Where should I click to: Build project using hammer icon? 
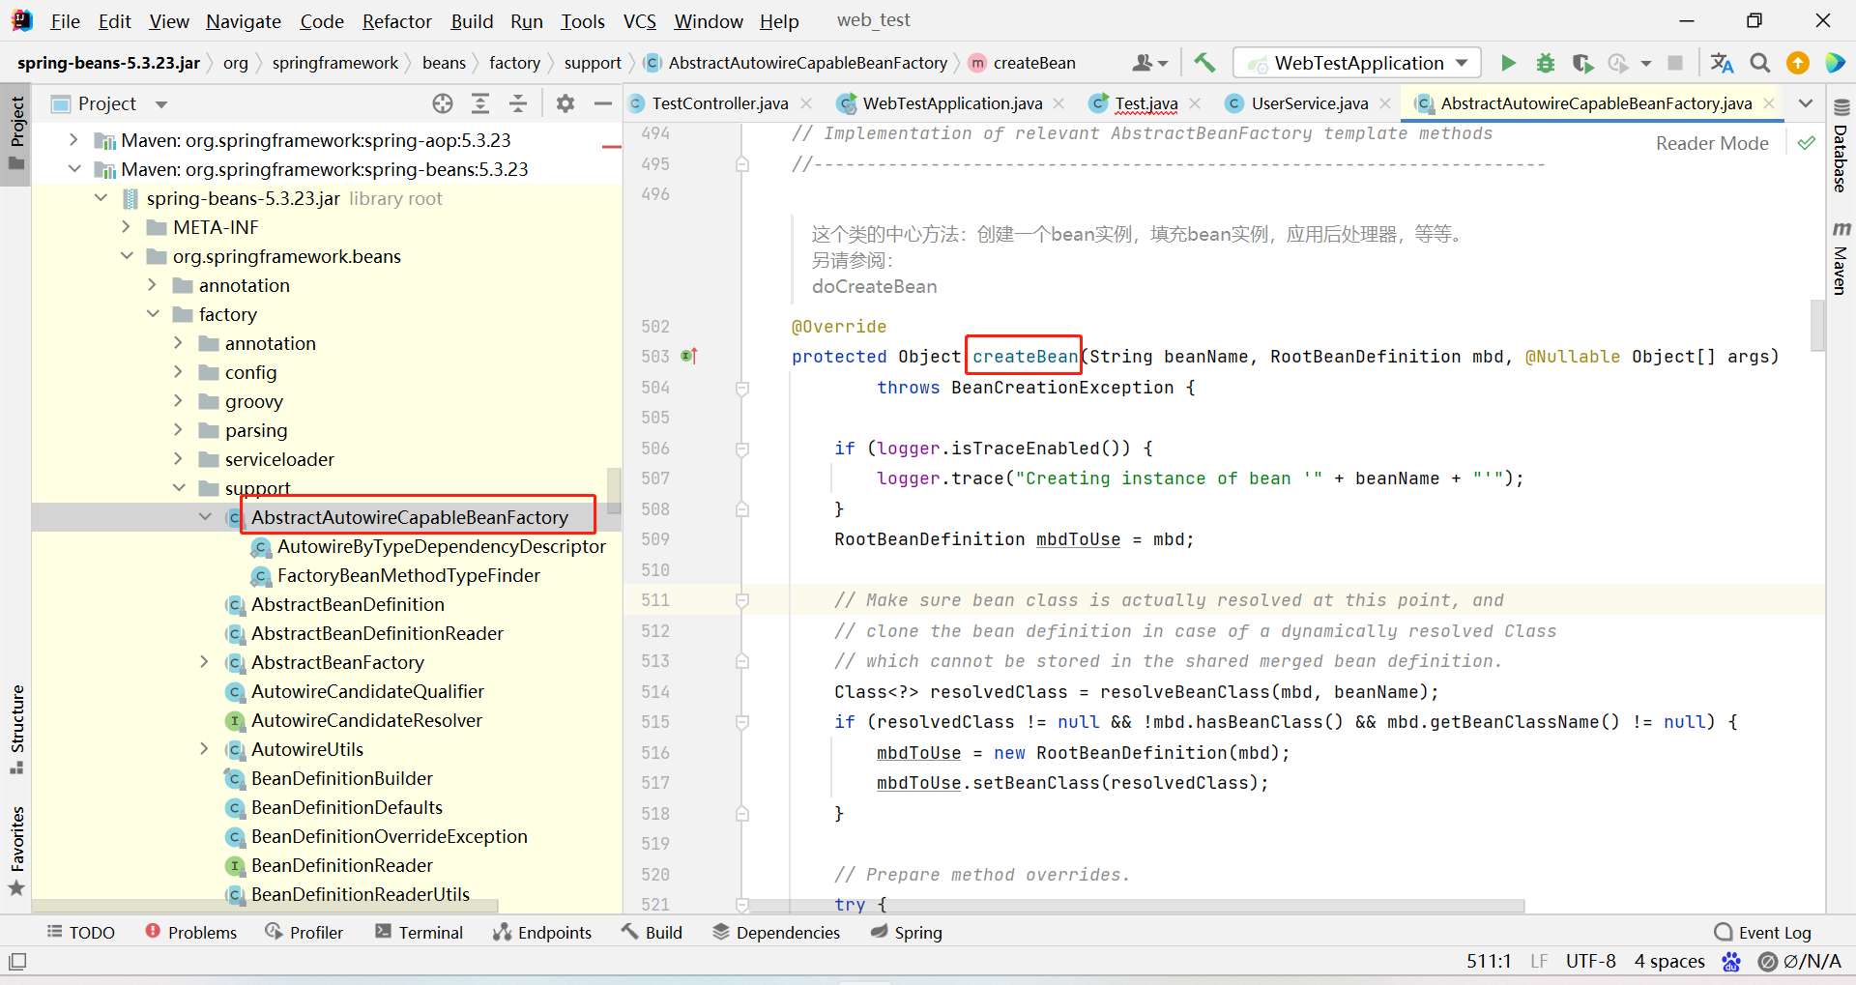pyautogui.click(x=1204, y=63)
